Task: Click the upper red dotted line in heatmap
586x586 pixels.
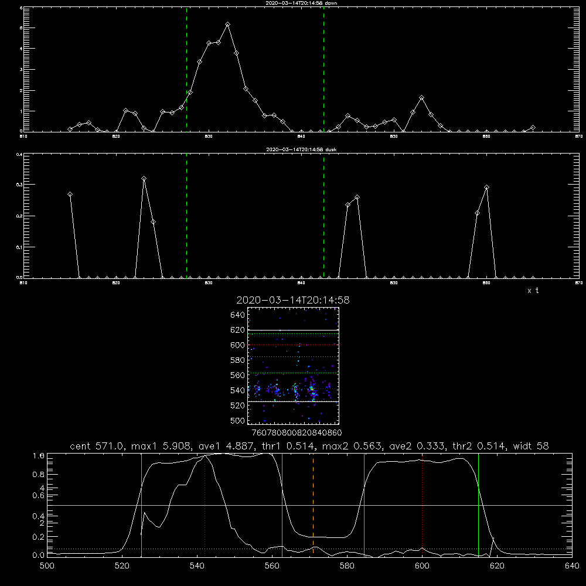Action: (x=293, y=345)
